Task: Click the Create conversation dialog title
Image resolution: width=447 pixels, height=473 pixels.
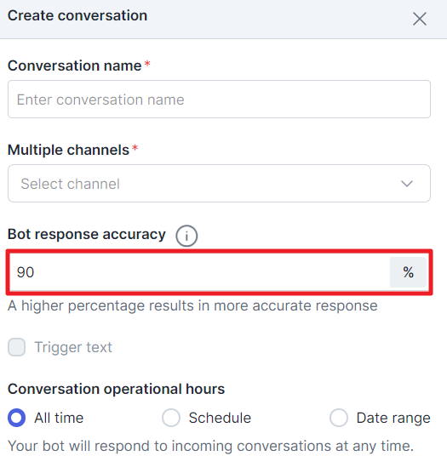Action: pyautogui.click(x=77, y=15)
